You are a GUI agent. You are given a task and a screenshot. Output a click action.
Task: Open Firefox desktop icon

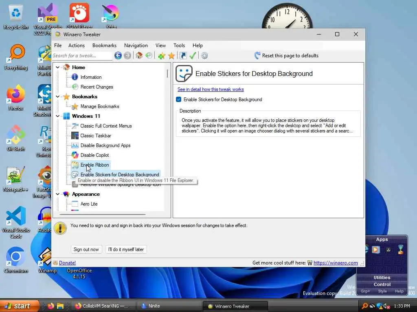(x=16, y=97)
